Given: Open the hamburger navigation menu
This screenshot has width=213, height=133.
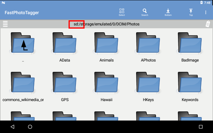Looking at the screenshot, I should 5,24.
